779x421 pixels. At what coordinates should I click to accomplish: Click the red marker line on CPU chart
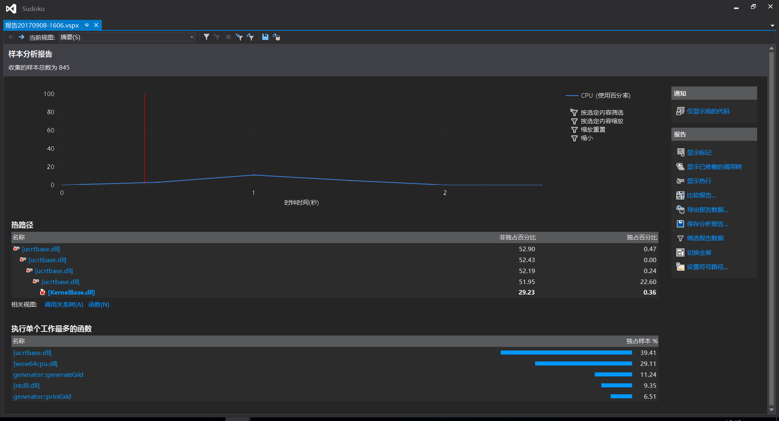144,139
